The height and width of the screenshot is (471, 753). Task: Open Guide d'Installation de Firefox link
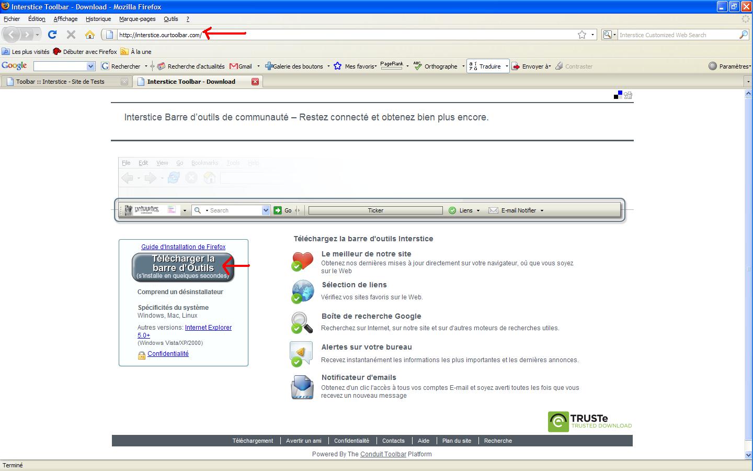point(183,247)
